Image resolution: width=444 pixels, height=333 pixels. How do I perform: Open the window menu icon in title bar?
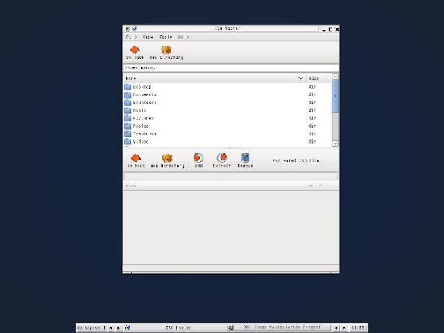click(128, 29)
